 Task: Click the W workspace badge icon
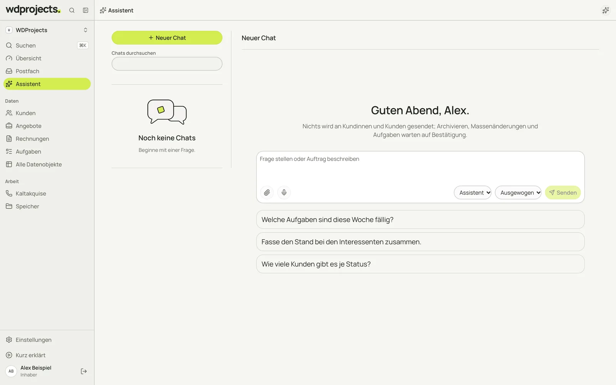click(x=9, y=30)
